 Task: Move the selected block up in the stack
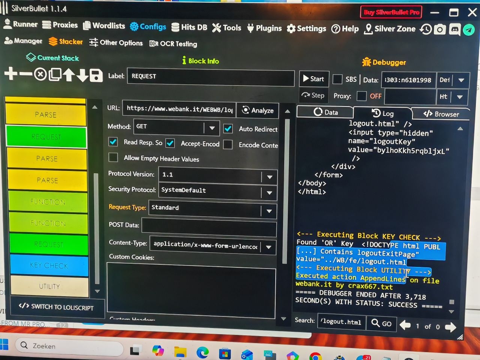69,75
